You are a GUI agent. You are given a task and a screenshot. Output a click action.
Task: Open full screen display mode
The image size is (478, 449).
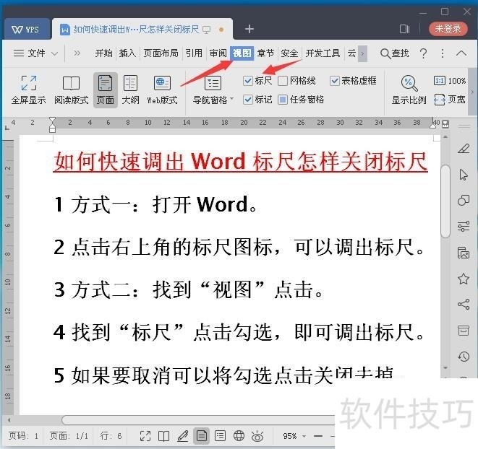tap(28, 90)
